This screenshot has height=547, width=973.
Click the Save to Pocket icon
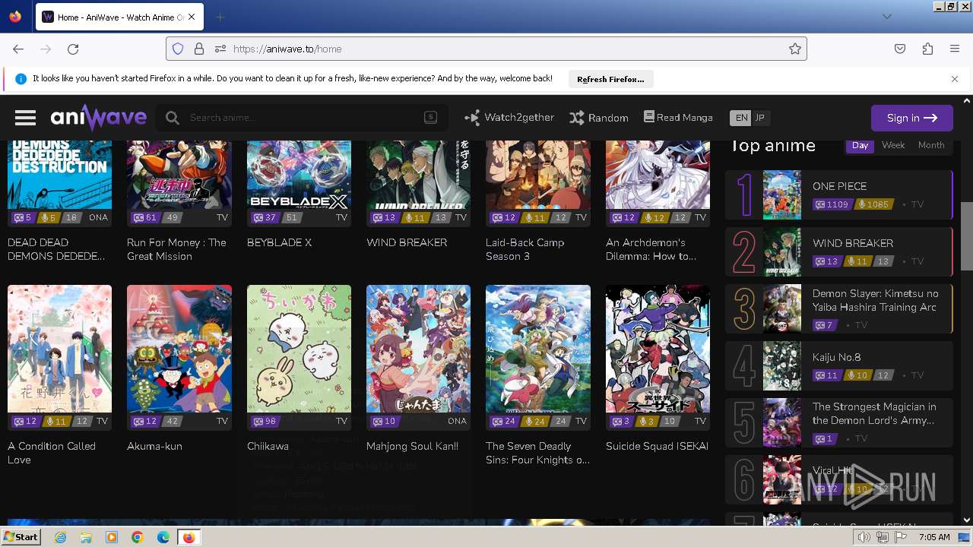tap(900, 49)
